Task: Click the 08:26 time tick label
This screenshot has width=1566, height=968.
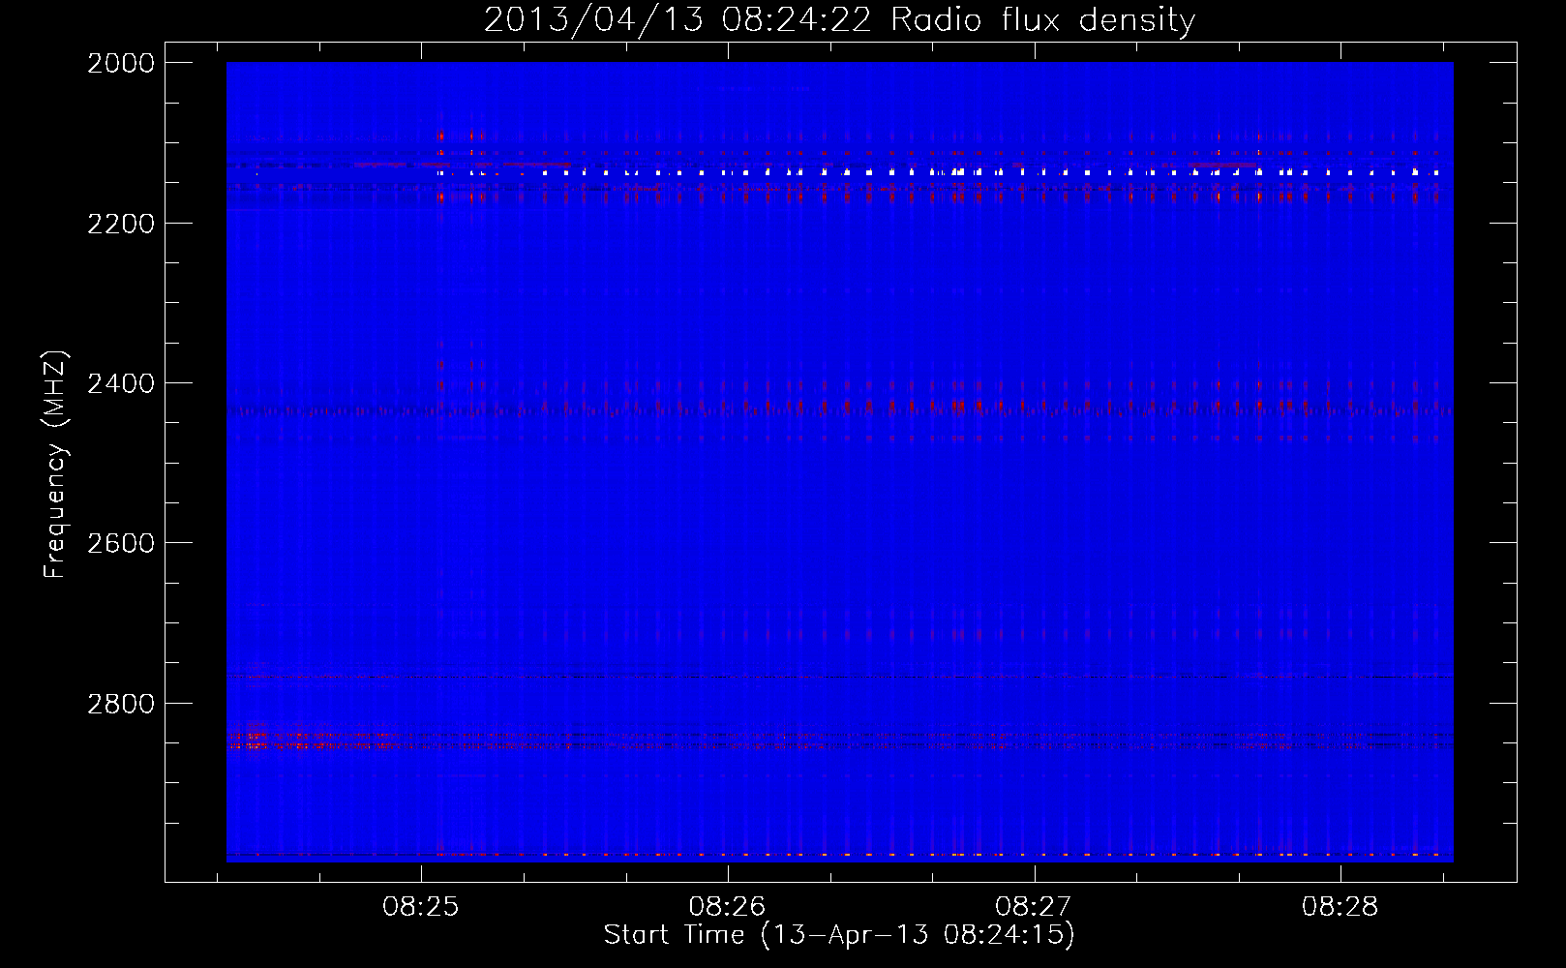Action: coord(727,907)
